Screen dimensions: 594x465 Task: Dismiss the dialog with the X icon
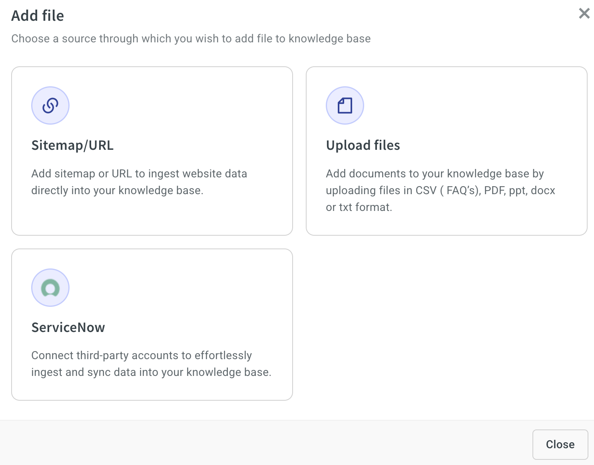pos(584,14)
